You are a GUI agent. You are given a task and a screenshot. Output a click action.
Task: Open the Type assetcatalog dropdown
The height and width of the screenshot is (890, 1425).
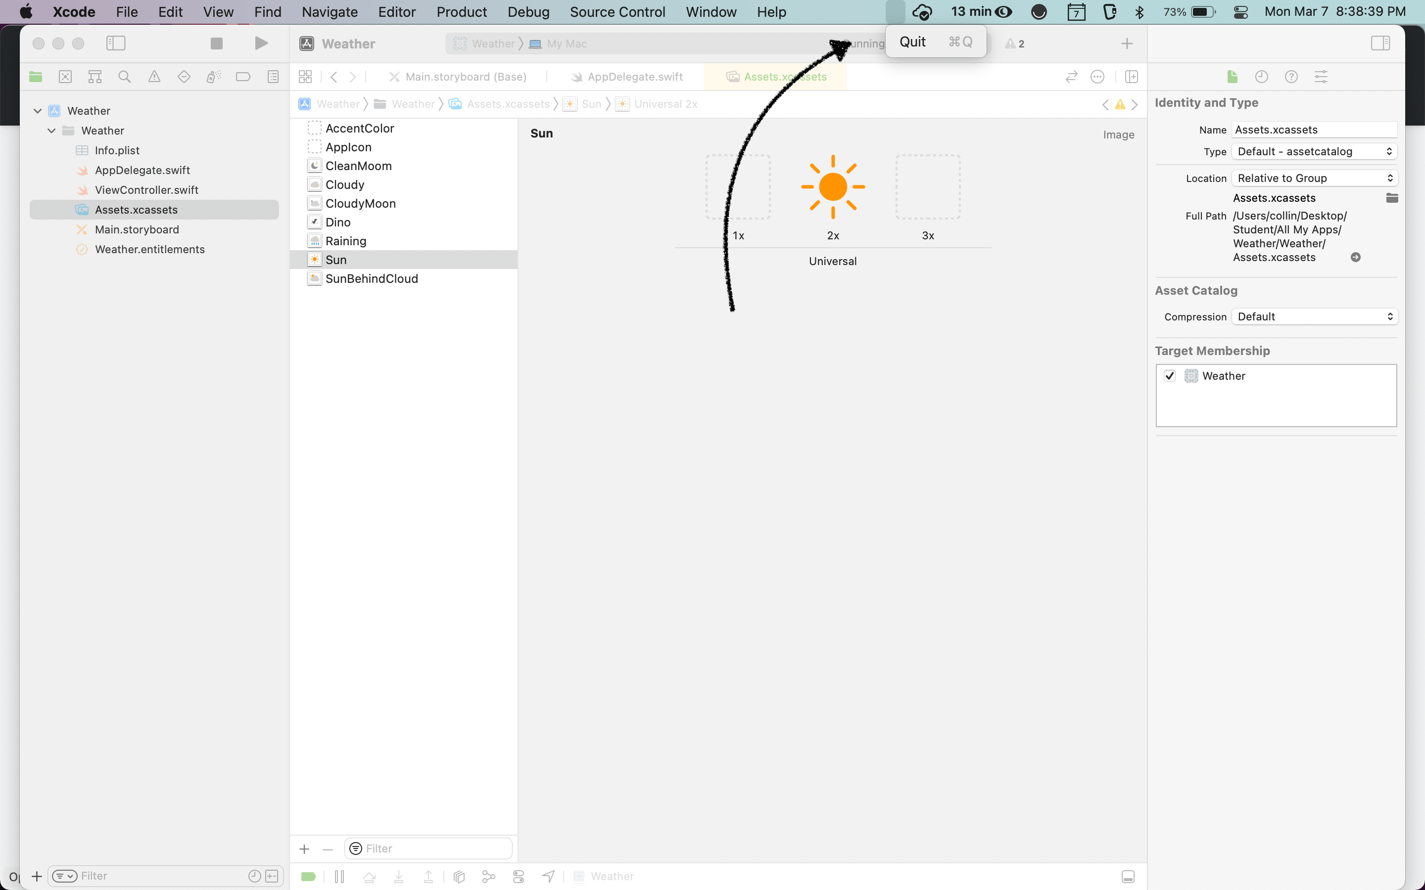pos(1314,151)
